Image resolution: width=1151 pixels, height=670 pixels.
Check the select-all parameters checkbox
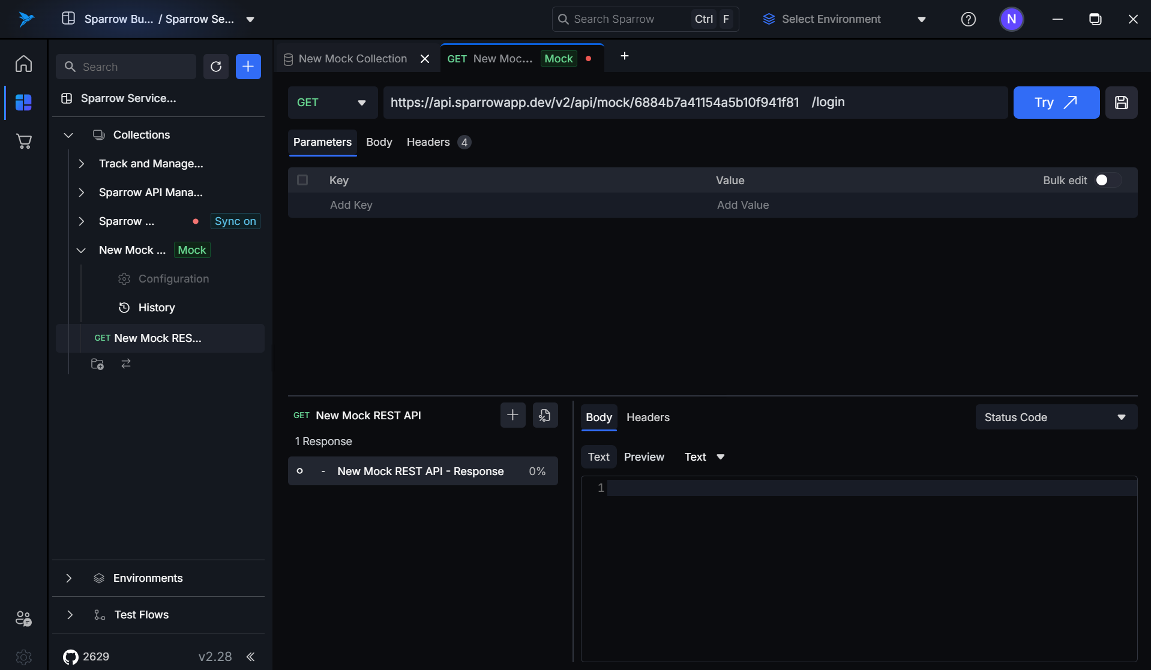[302, 180]
